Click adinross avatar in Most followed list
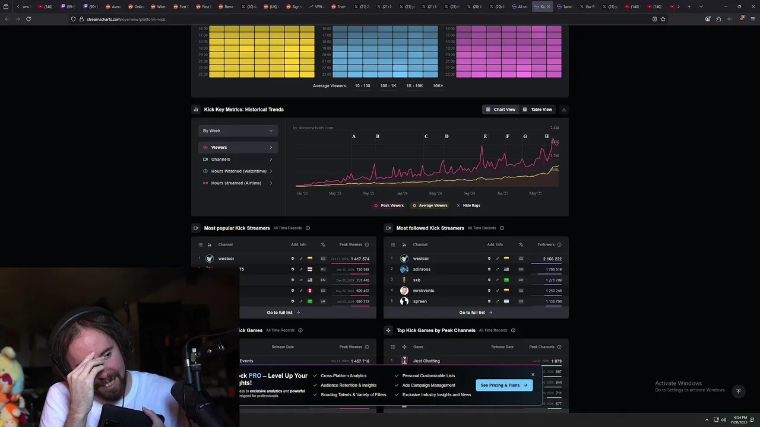The height and width of the screenshot is (427, 760). click(x=404, y=269)
